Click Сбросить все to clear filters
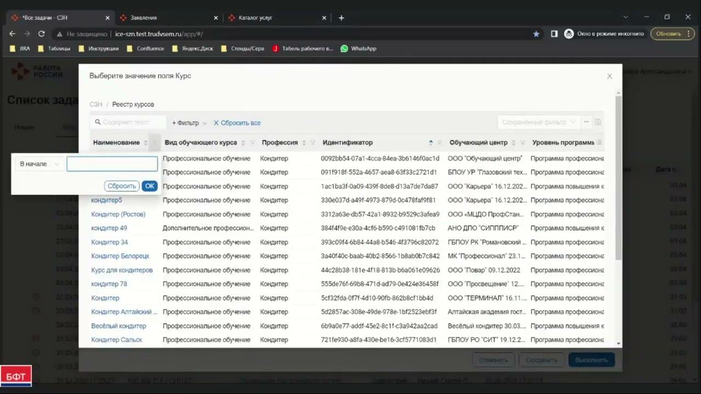 click(237, 123)
